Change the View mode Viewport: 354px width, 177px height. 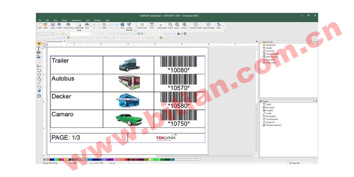click(x=142, y=26)
